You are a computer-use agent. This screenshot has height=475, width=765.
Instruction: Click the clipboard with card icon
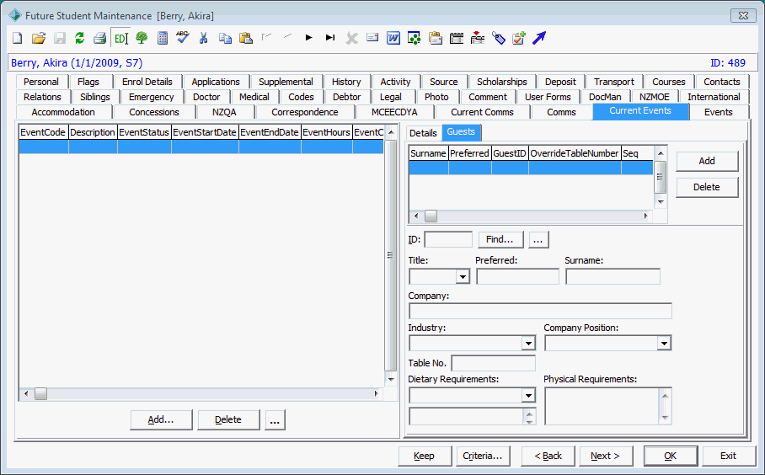click(x=436, y=38)
